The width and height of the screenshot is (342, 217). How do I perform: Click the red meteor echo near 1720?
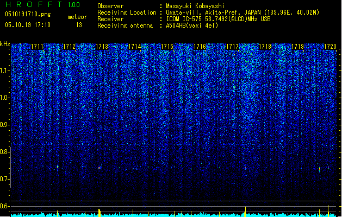(328, 167)
